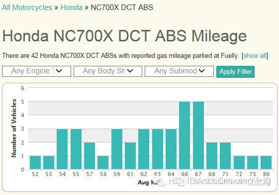Click the Apply Filter button
The width and height of the screenshot is (279, 195).
(x=235, y=72)
